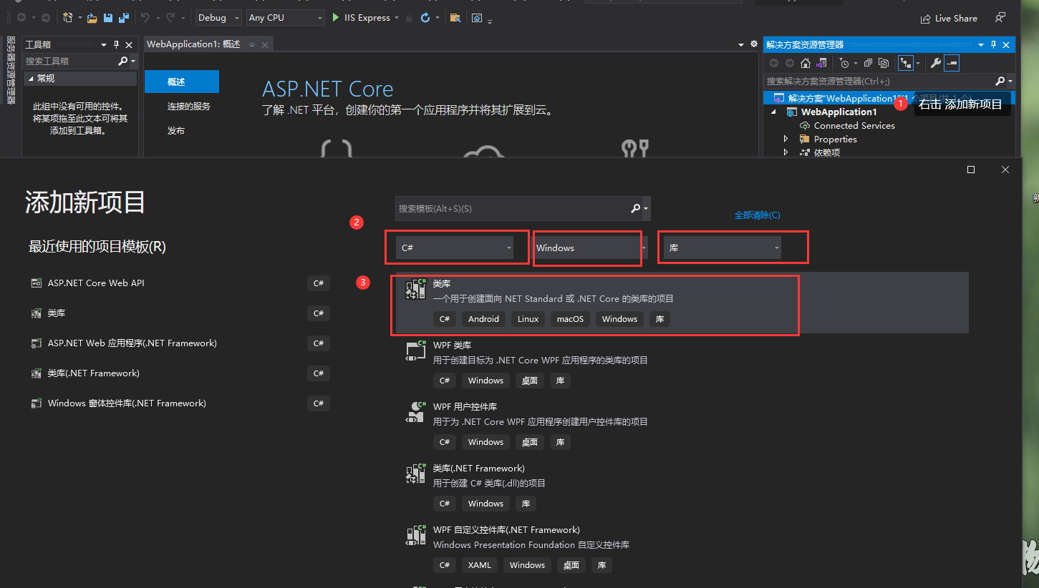Click the Save All toolbar icon

123,18
